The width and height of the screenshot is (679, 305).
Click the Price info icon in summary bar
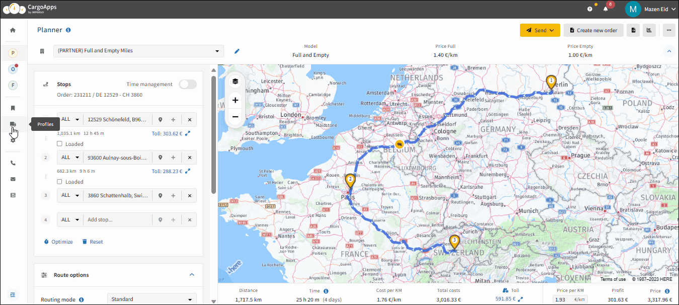coord(667,291)
